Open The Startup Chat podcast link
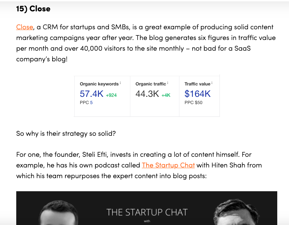The height and width of the screenshot is (225, 289). [168, 165]
